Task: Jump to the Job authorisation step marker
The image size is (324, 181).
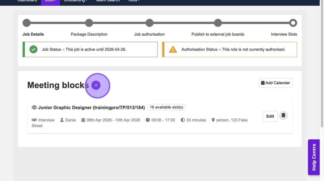Action: 150,23
